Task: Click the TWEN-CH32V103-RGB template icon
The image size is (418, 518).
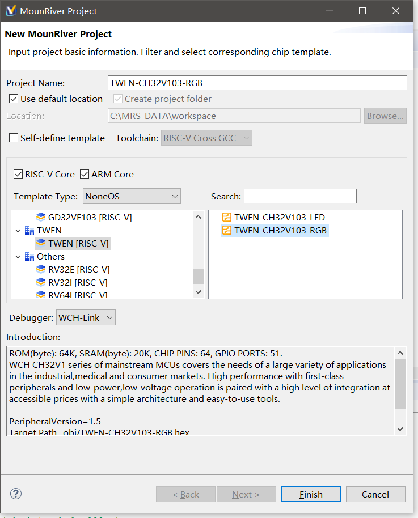Action: click(227, 230)
